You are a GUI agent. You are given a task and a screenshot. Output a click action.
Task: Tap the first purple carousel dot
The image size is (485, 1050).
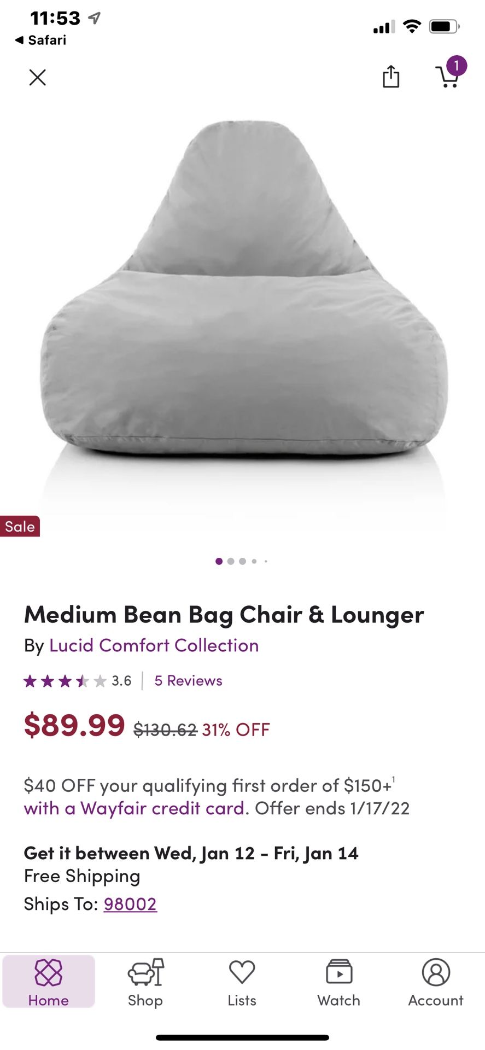coord(219,561)
